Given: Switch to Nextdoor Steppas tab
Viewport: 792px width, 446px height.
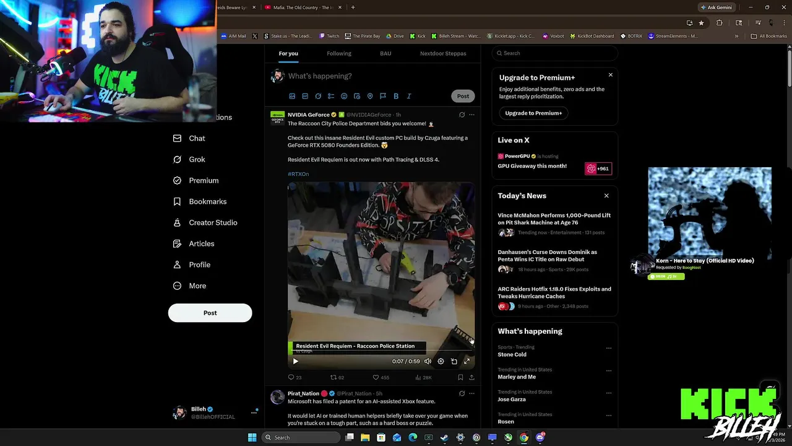Looking at the screenshot, I should pyautogui.click(x=443, y=53).
